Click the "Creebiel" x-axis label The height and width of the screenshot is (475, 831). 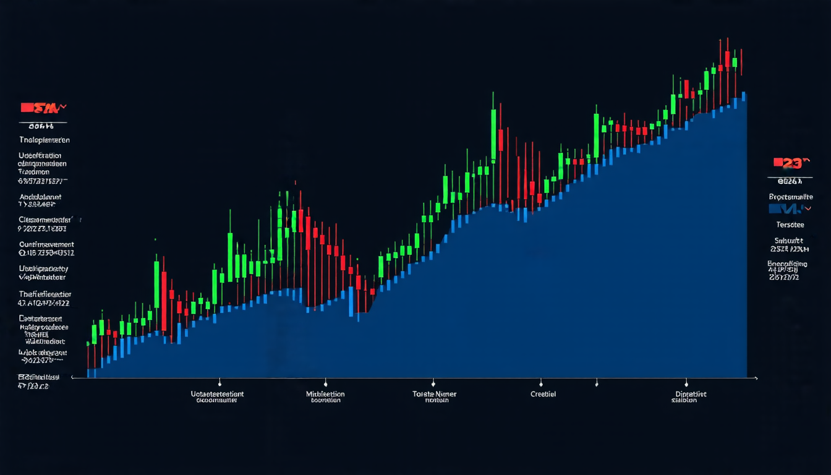(x=543, y=394)
